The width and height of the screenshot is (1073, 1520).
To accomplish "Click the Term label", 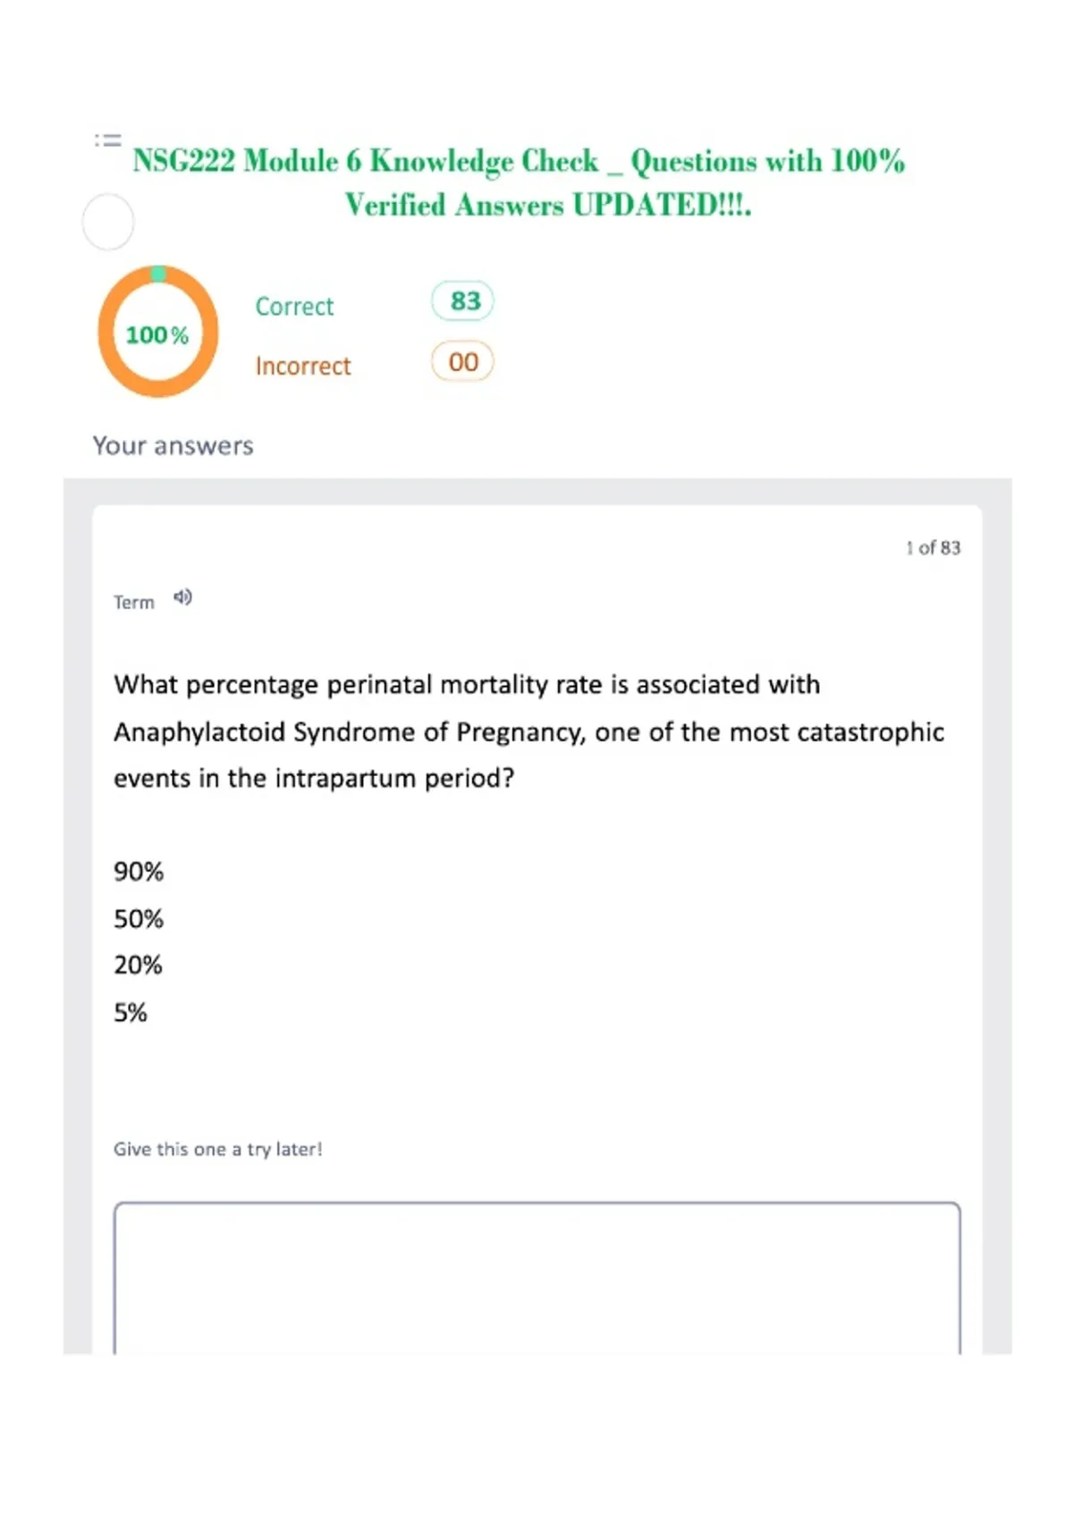I will coord(134,603).
